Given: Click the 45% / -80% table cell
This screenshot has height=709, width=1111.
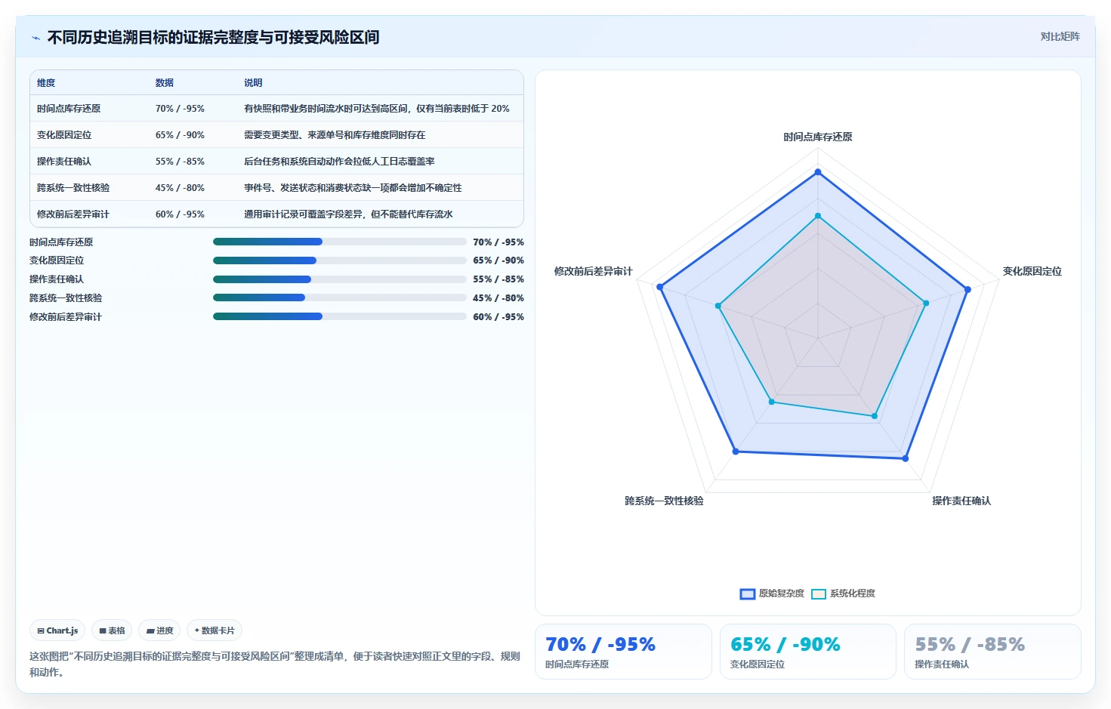Looking at the screenshot, I should (180, 188).
